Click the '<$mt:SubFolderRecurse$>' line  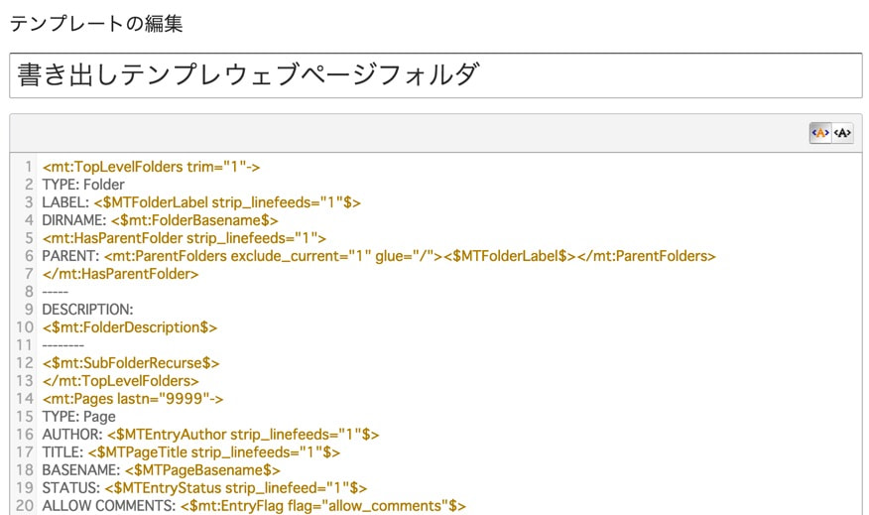(x=131, y=363)
